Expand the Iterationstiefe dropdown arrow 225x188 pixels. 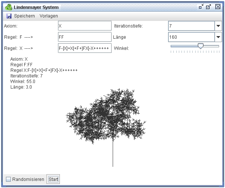click(x=218, y=26)
